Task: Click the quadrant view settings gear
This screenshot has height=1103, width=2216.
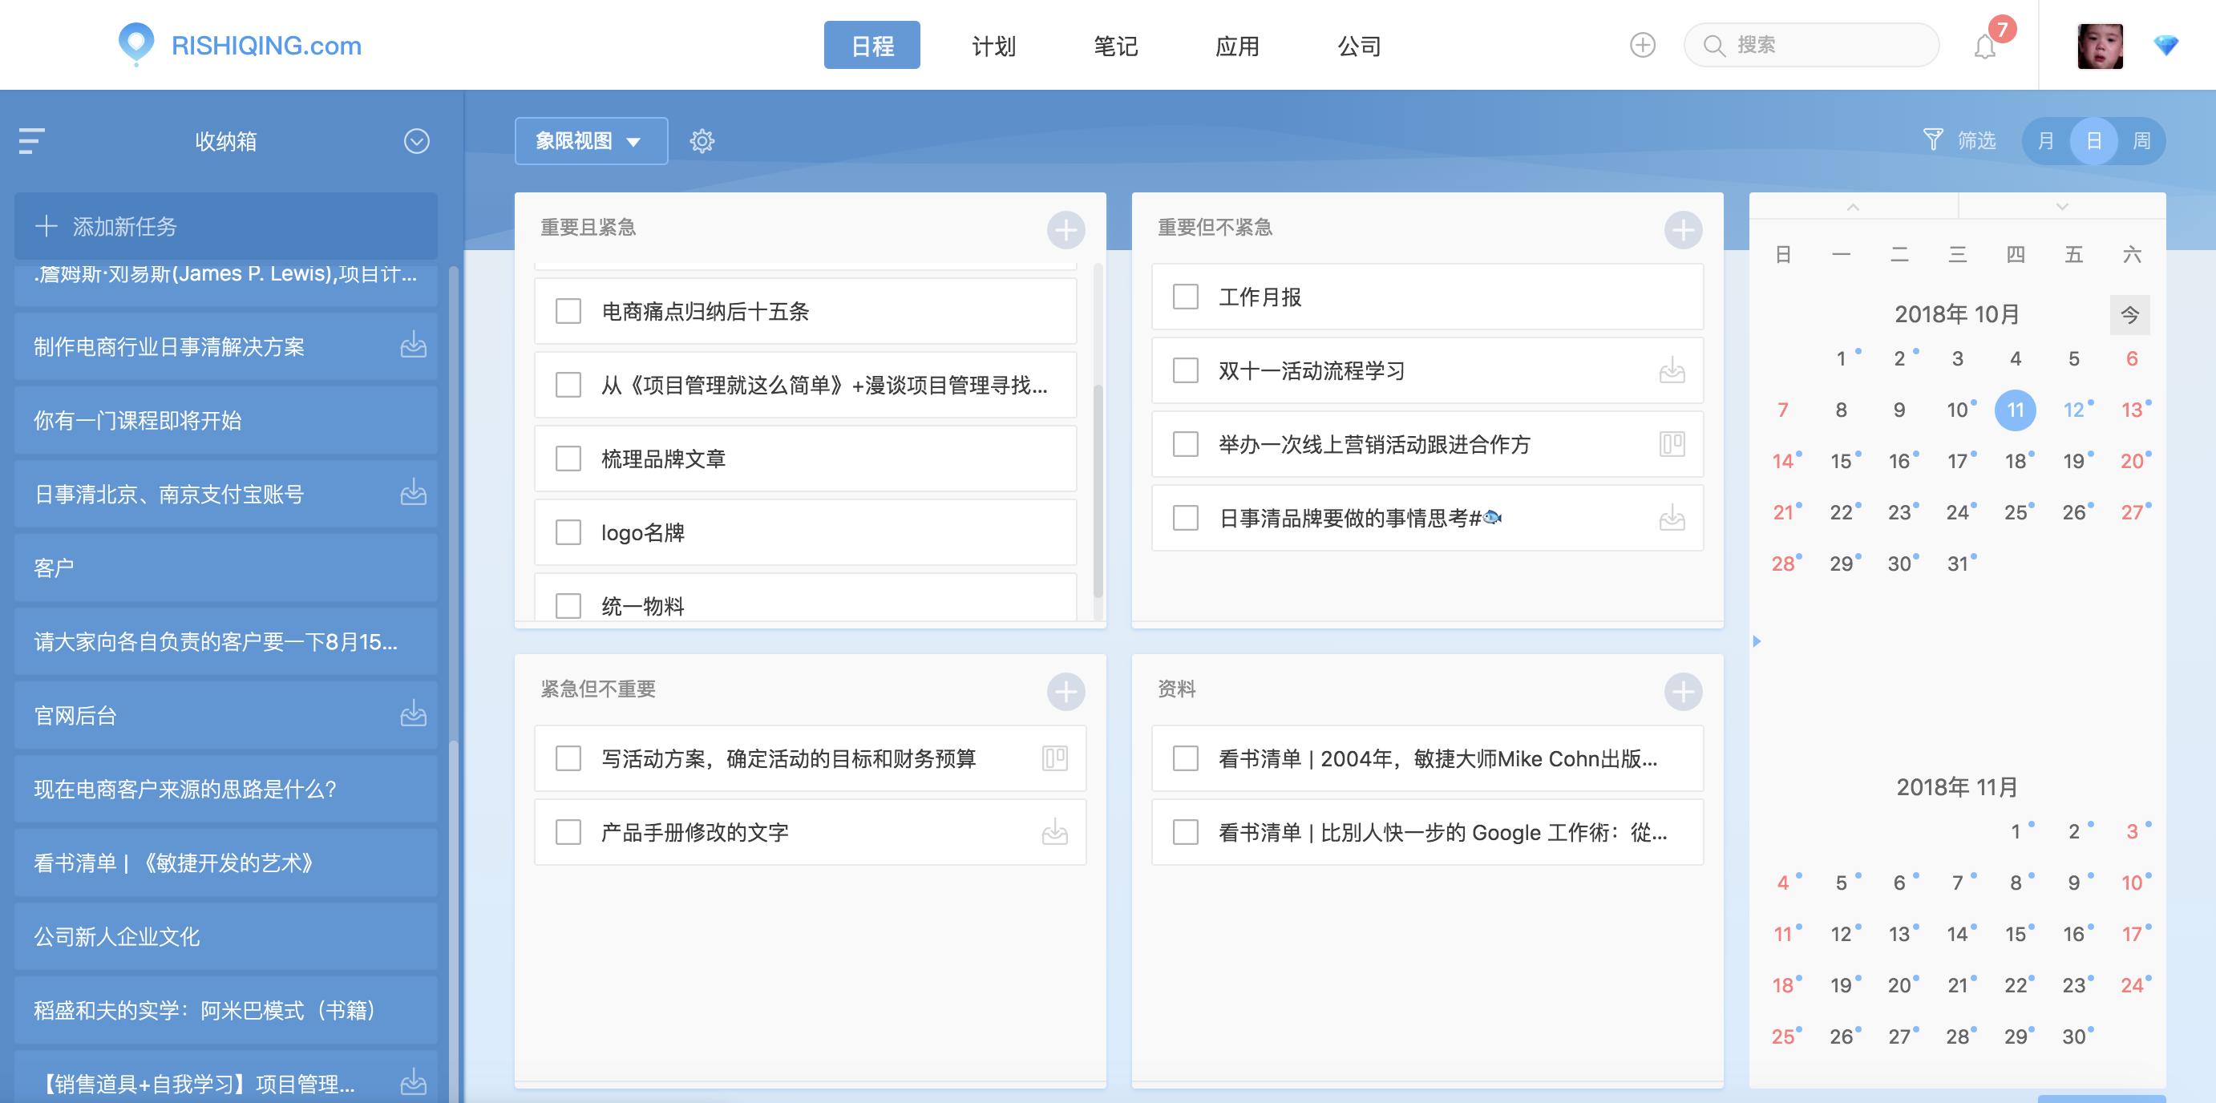Action: point(704,140)
